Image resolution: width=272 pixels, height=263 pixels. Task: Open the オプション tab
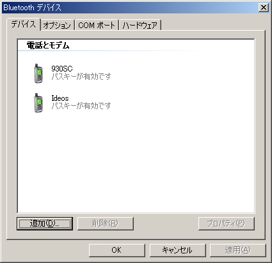coord(57,26)
